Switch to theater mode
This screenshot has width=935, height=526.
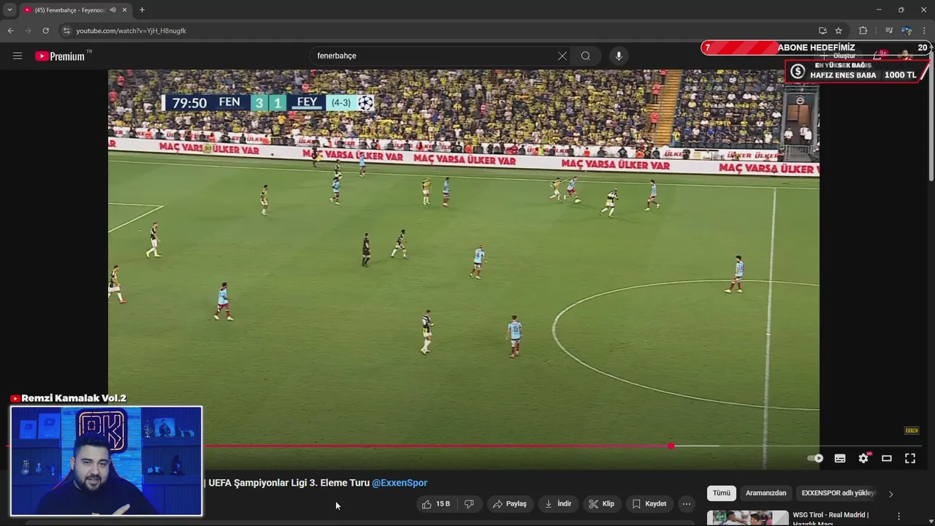[x=887, y=458]
